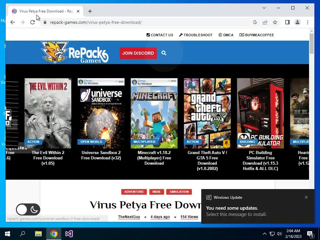Open the Google icon in address bar
Viewport: 320px width, 240px height.
click(255, 22)
